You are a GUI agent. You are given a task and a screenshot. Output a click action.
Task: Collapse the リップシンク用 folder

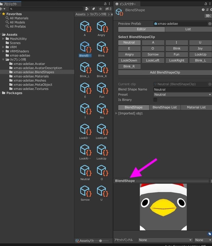[3, 59]
